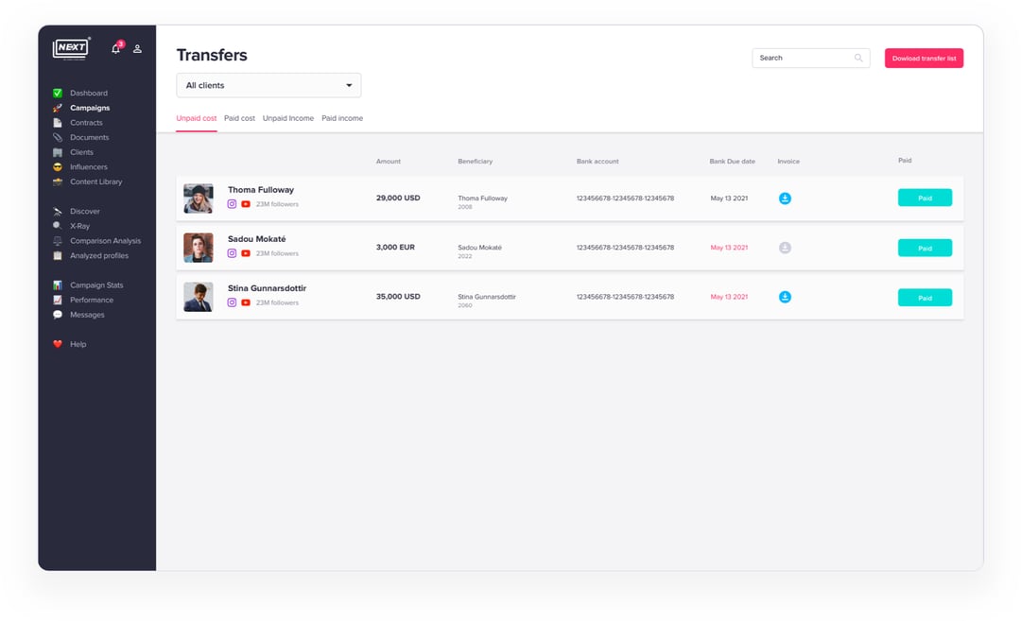Click Sadou Mokaté's profile thumbnail
Viewport: 1021px width, 621px height.
tap(199, 248)
